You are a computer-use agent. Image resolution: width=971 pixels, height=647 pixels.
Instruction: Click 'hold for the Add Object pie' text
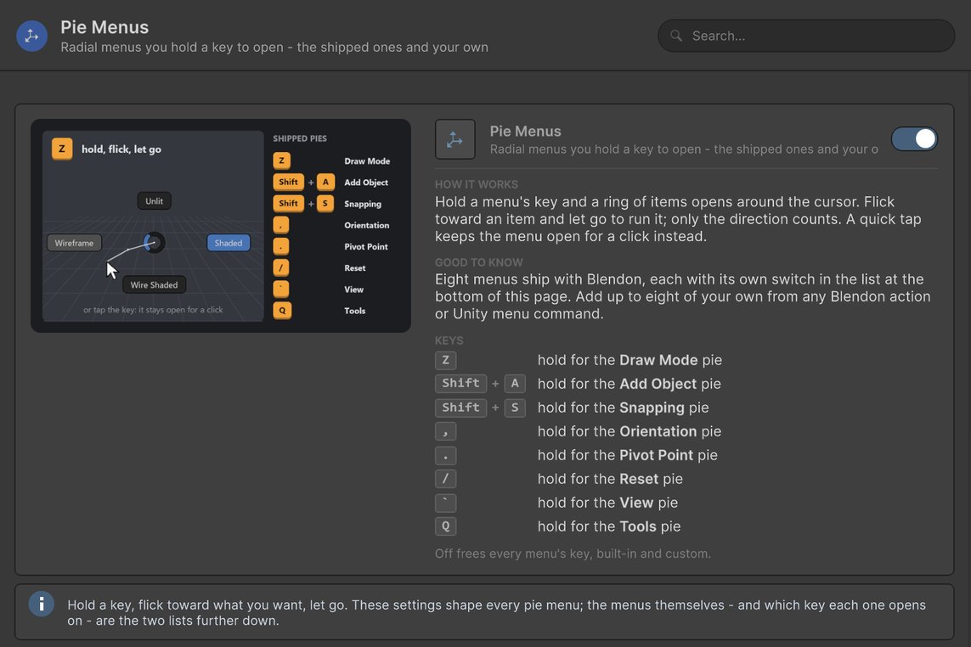pos(629,384)
